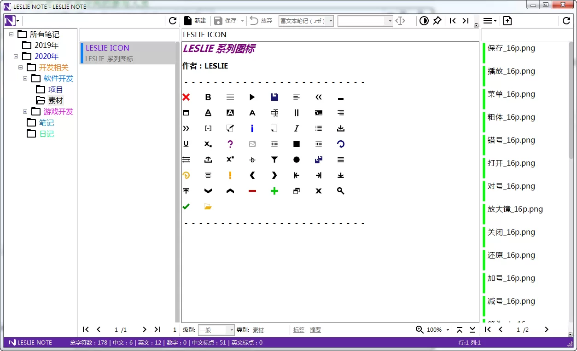Refresh the note list
The width and height of the screenshot is (577, 351).
(x=172, y=21)
